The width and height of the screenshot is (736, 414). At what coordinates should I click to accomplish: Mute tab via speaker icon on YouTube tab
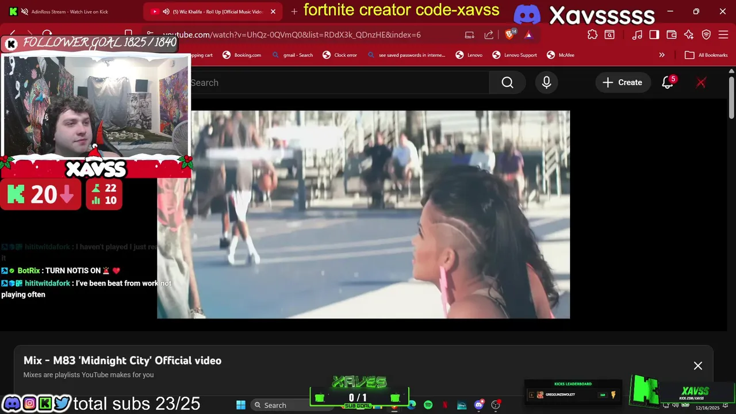(x=166, y=11)
